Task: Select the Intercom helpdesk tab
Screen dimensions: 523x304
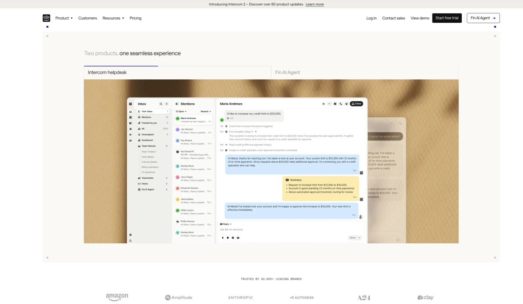Action: tap(177, 72)
